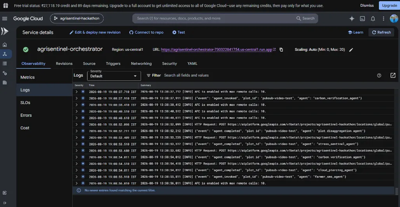400x207 pixels.
Task: Open the list icon in left sidebar
Action: coord(5,64)
